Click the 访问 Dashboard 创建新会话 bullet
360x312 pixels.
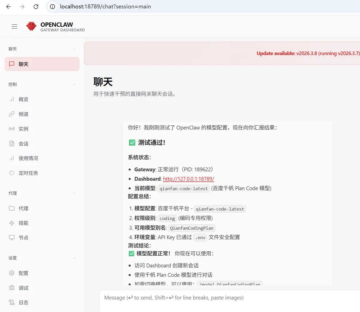click(x=166, y=265)
